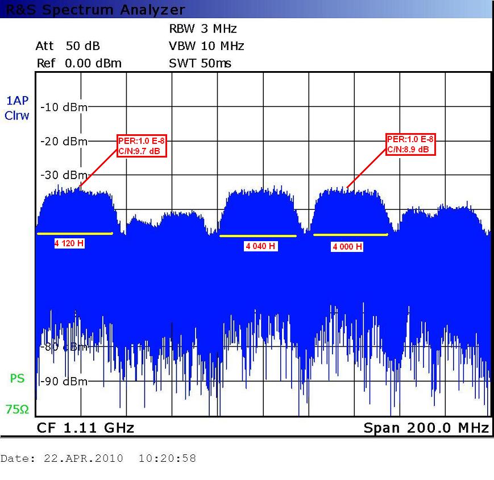Viewport: 494px width, 480px height.
Task: Click the -20 dBm axis label
Action: click(x=64, y=142)
